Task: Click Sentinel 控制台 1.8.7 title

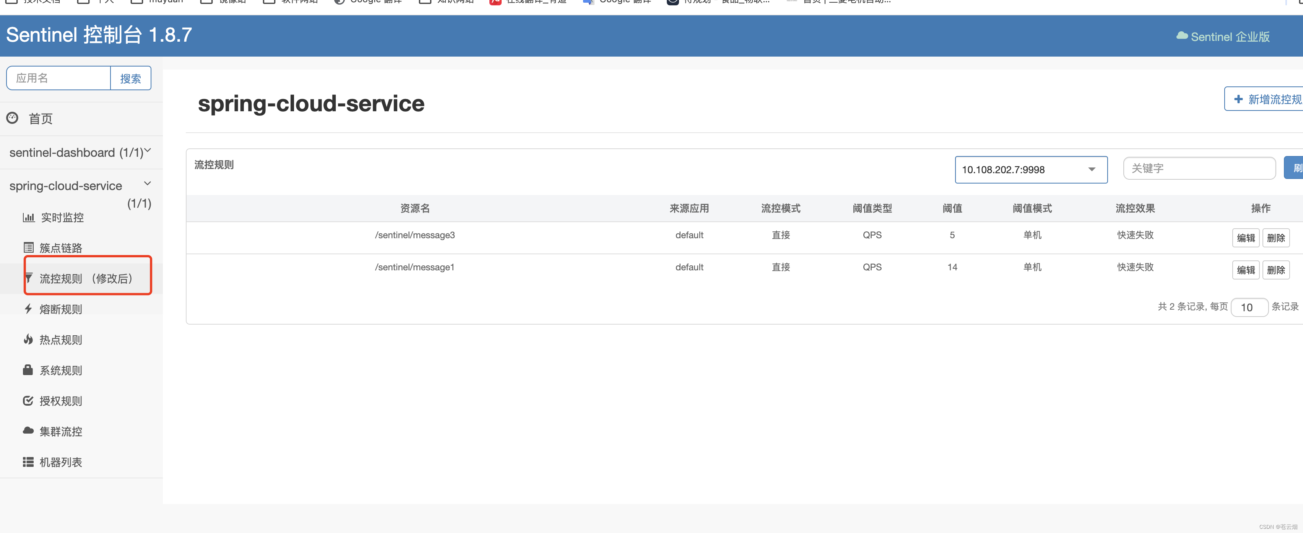Action: (99, 35)
